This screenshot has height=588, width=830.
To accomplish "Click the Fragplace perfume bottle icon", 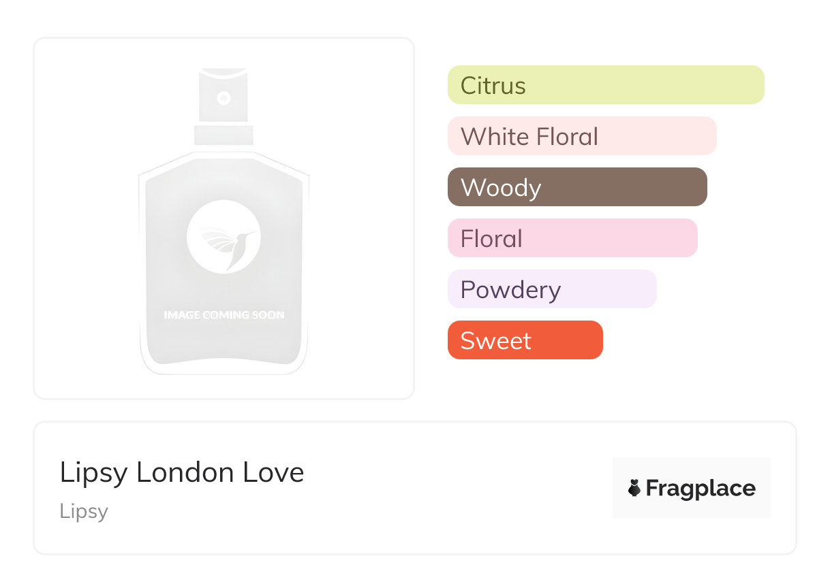I will point(634,488).
